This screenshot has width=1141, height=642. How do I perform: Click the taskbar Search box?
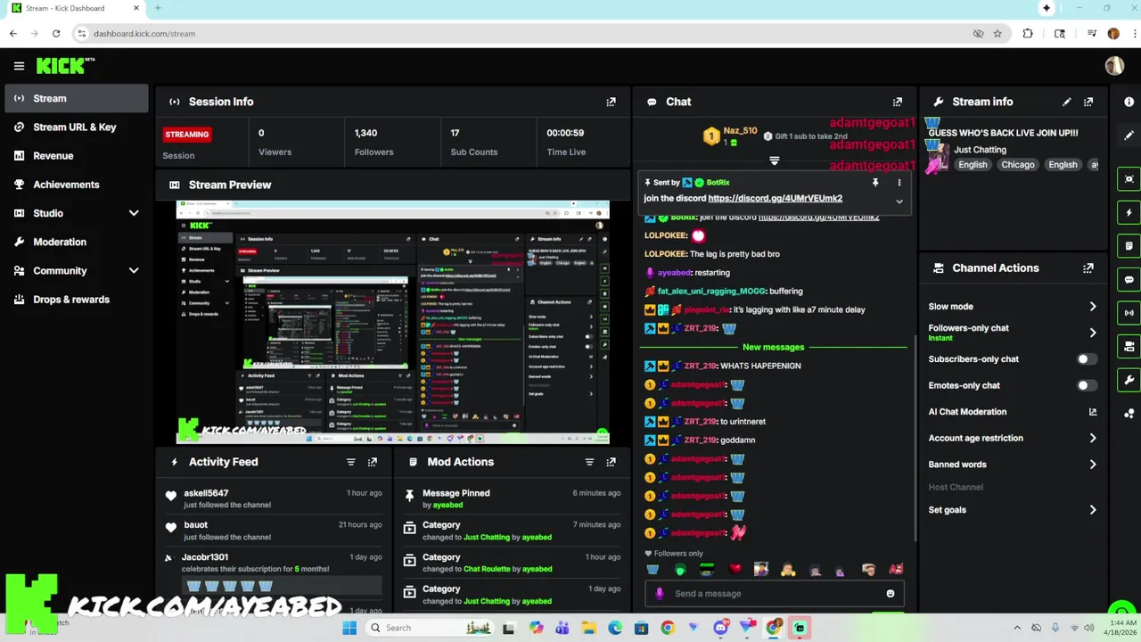(x=430, y=628)
